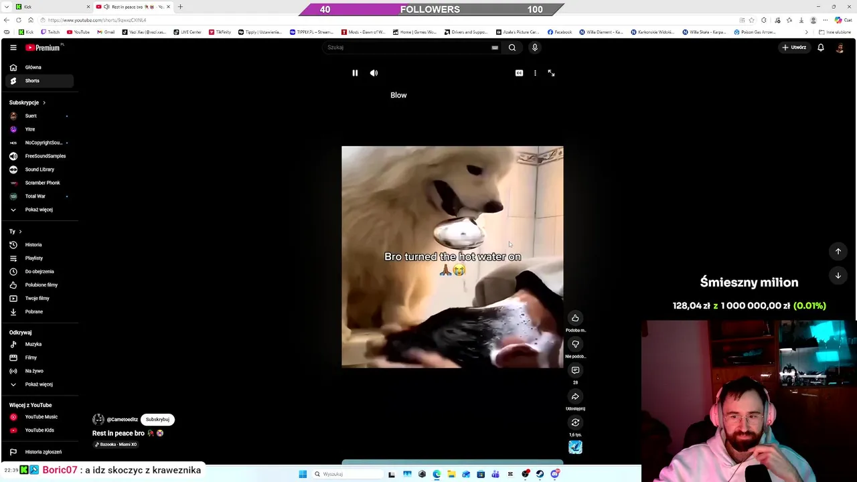This screenshot has width=857, height=482.
Task: Open the Twitch bookmark
Action: point(50,32)
